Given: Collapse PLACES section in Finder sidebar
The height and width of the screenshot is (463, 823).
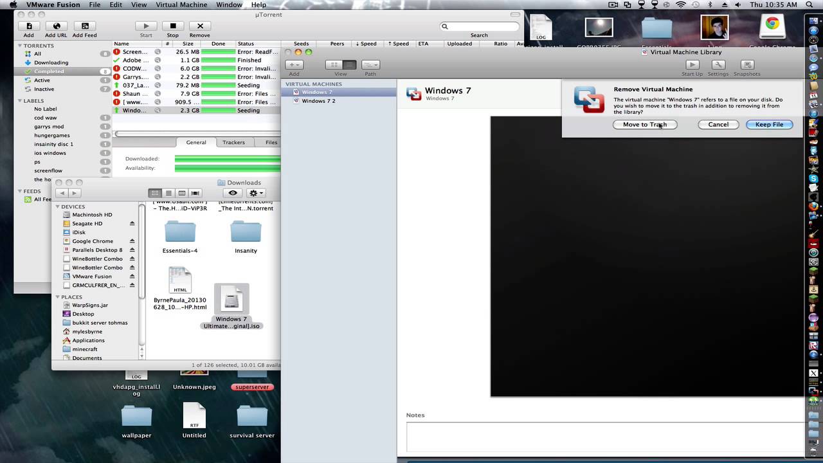Looking at the screenshot, I should tap(57, 297).
